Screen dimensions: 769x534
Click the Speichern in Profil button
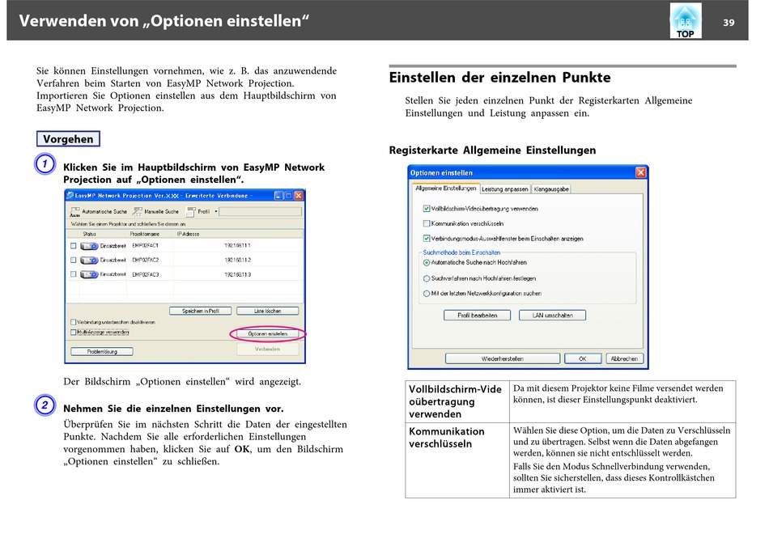(200, 311)
